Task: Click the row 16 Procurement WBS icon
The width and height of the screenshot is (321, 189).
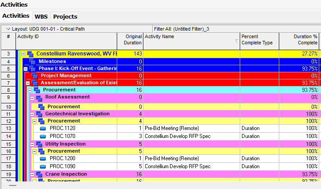Action: pos(41,151)
